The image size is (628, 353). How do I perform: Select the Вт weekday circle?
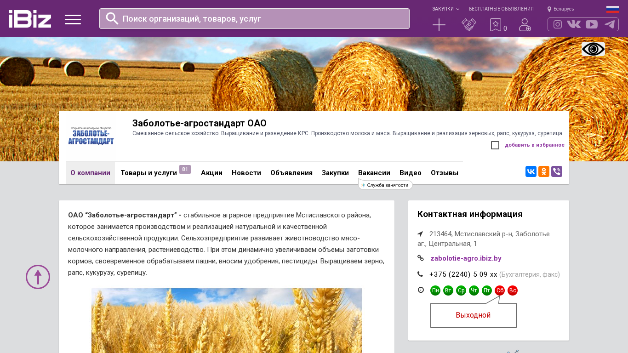(x=448, y=290)
